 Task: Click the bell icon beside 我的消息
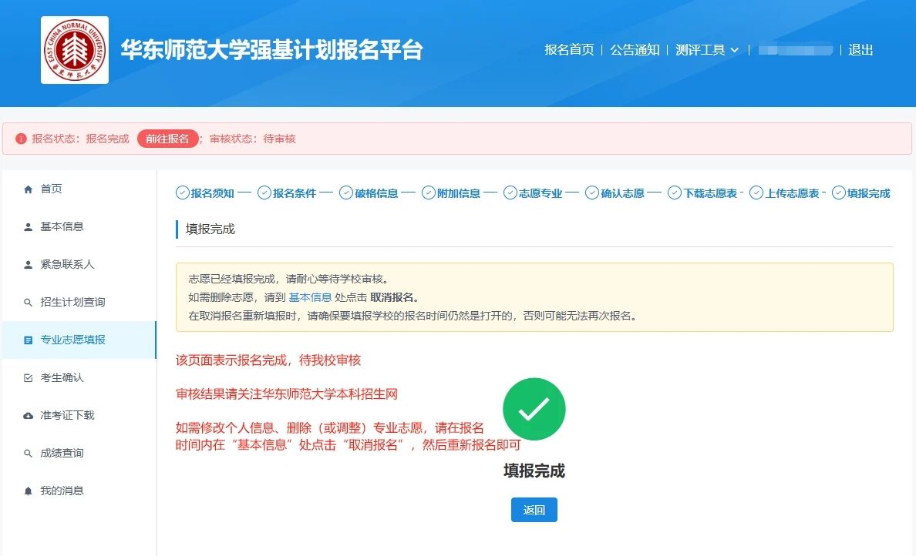[29, 491]
